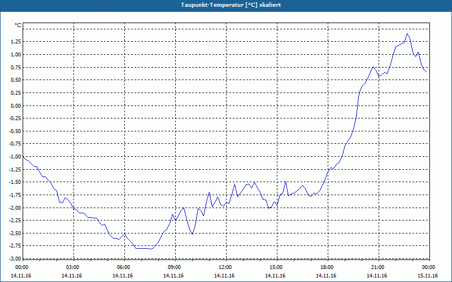Click the 09:00 time label
The width and height of the screenshot is (452, 282).
click(x=175, y=267)
